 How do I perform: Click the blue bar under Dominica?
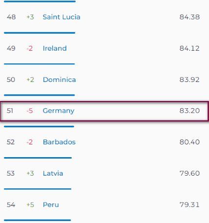(x=39, y=95)
